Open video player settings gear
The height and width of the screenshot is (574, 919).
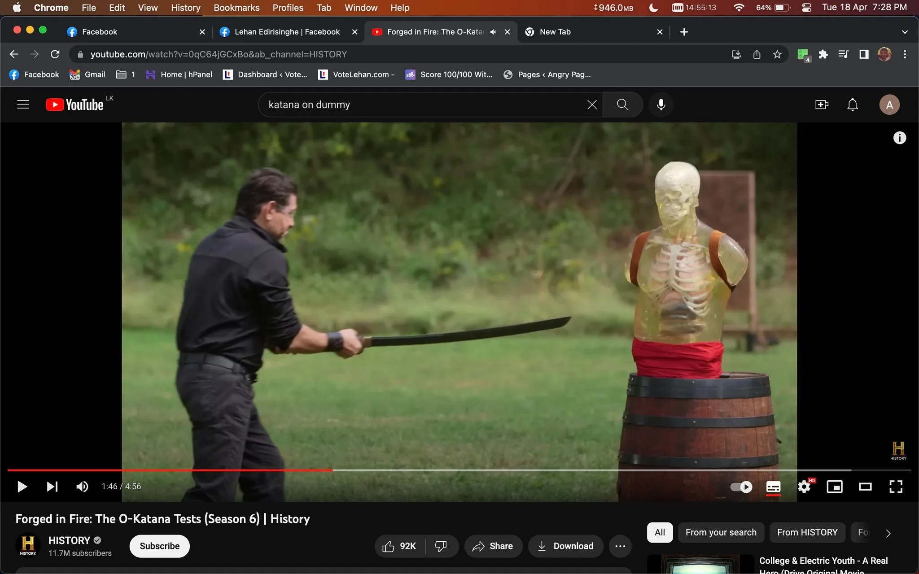[805, 487]
